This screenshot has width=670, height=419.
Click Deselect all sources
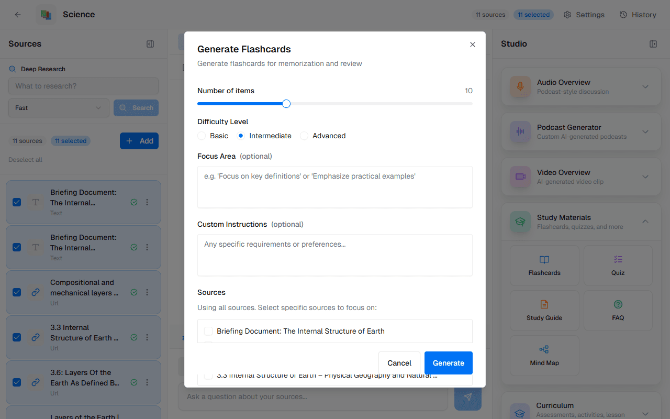point(25,159)
